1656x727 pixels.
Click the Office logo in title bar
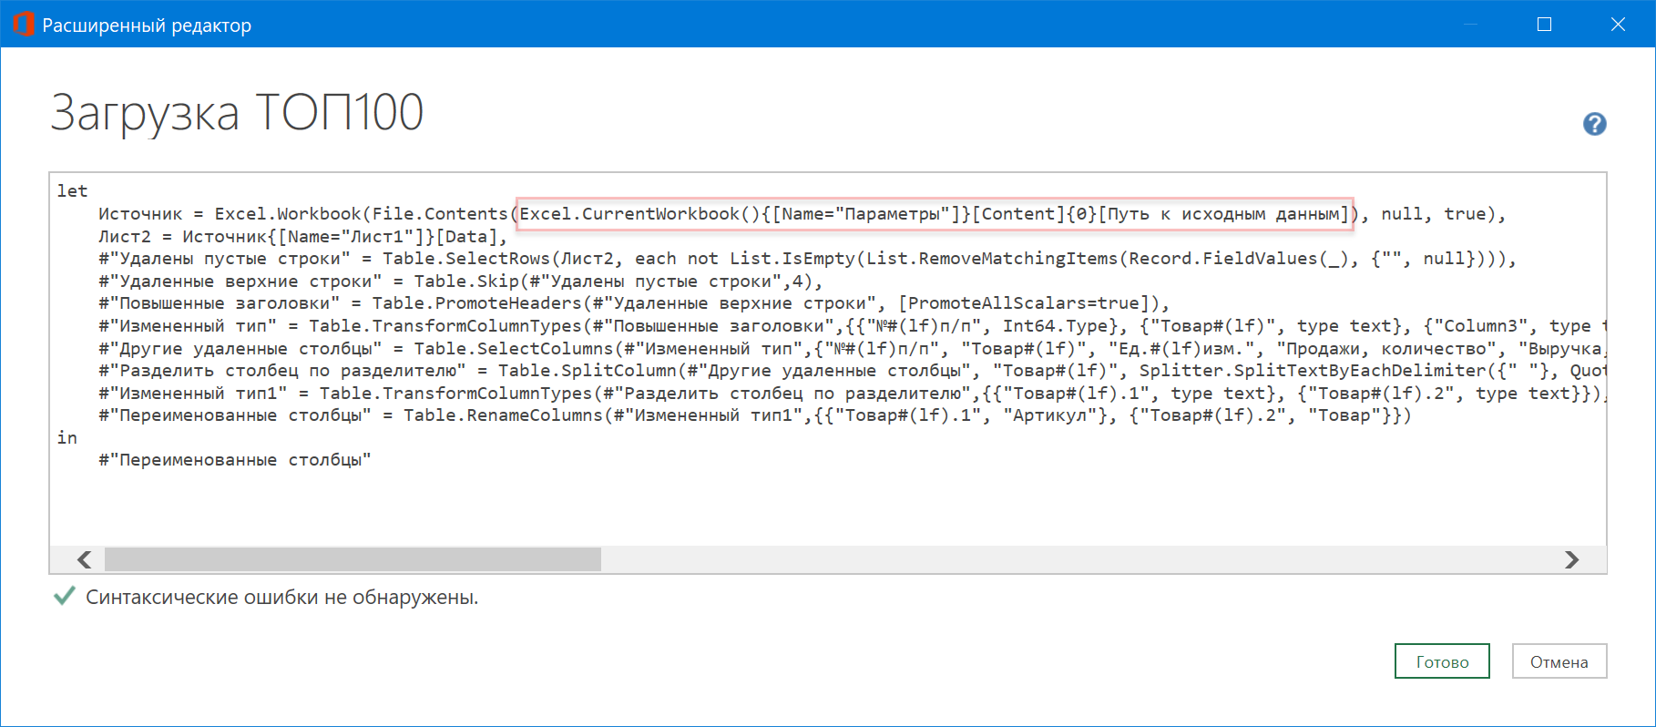tap(24, 25)
